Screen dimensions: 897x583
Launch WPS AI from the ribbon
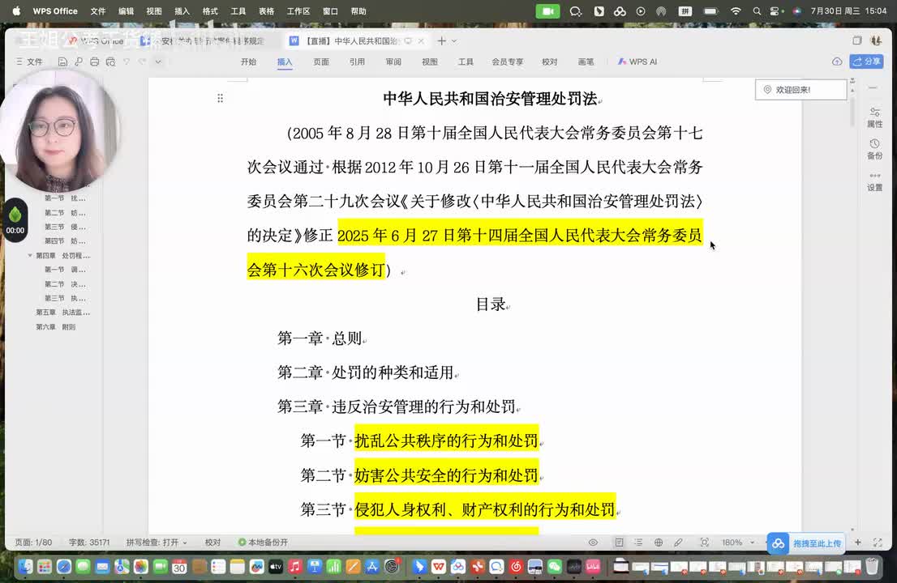(x=637, y=62)
